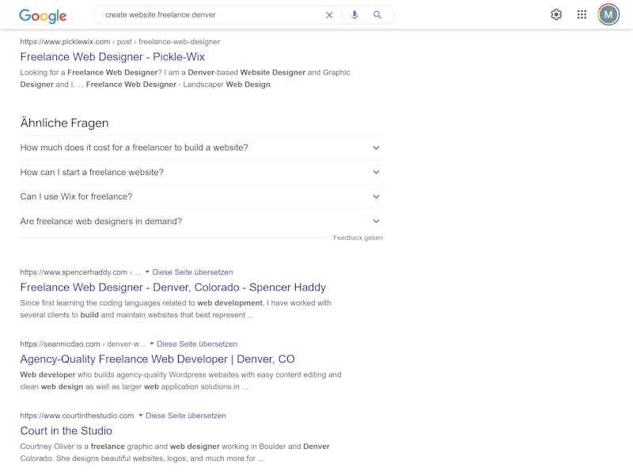This screenshot has height=475, width=633.
Task: Clear the search query with X icon
Action: [x=329, y=15]
